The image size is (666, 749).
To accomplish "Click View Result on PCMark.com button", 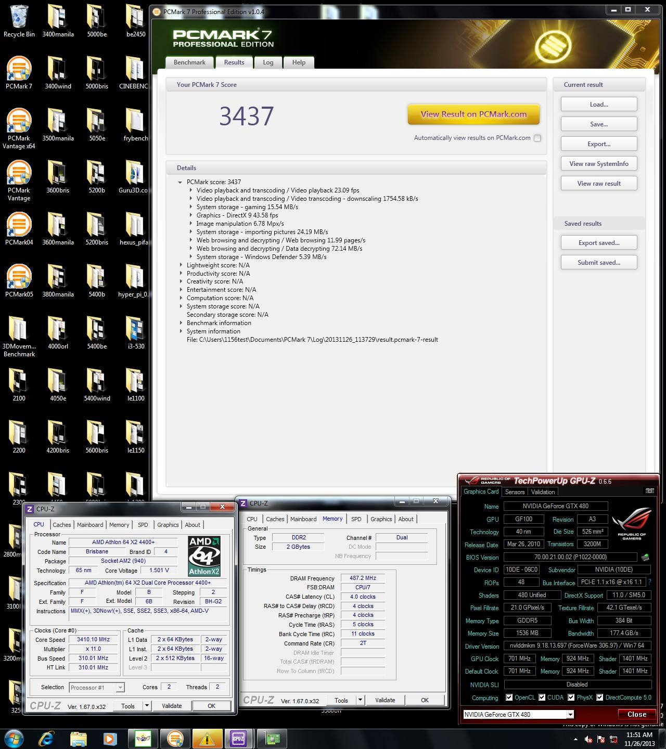I will coord(473,114).
